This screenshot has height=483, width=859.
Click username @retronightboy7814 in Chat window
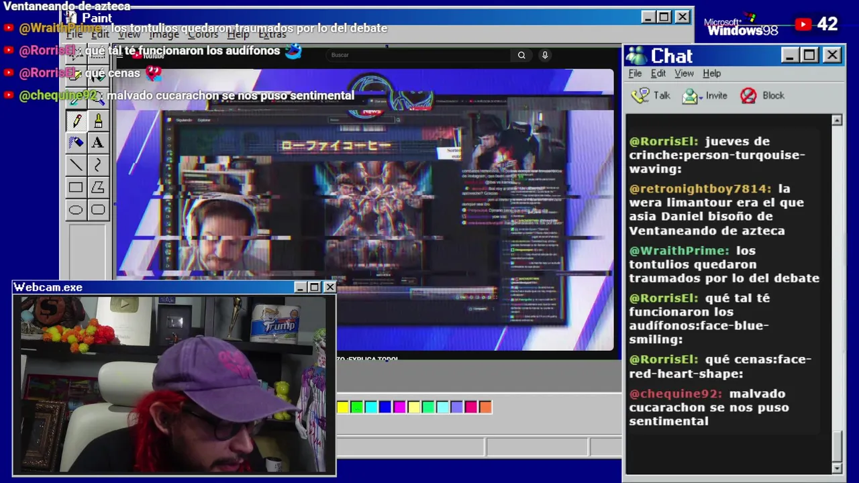(700, 189)
